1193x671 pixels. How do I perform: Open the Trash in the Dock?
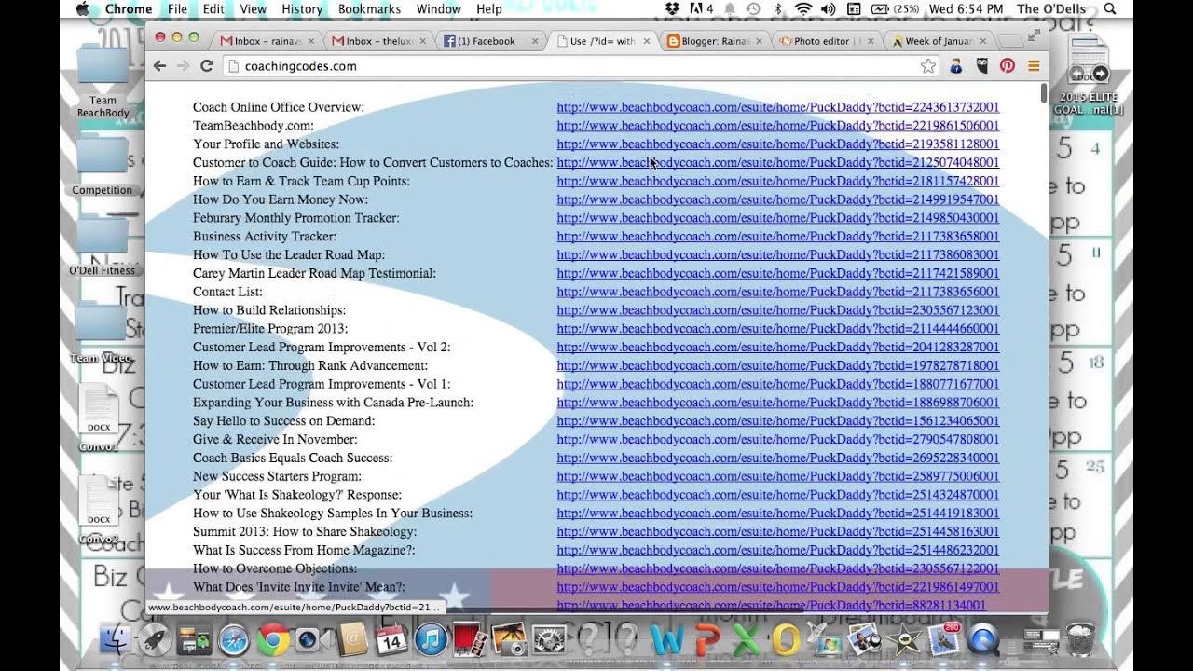tap(1080, 639)
